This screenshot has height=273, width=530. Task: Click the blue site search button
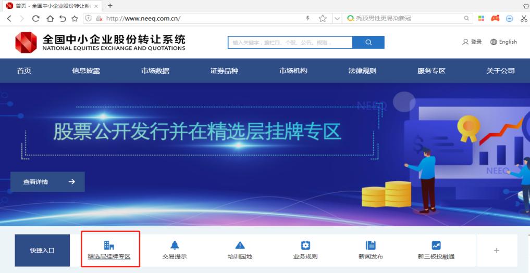(368, 43)
